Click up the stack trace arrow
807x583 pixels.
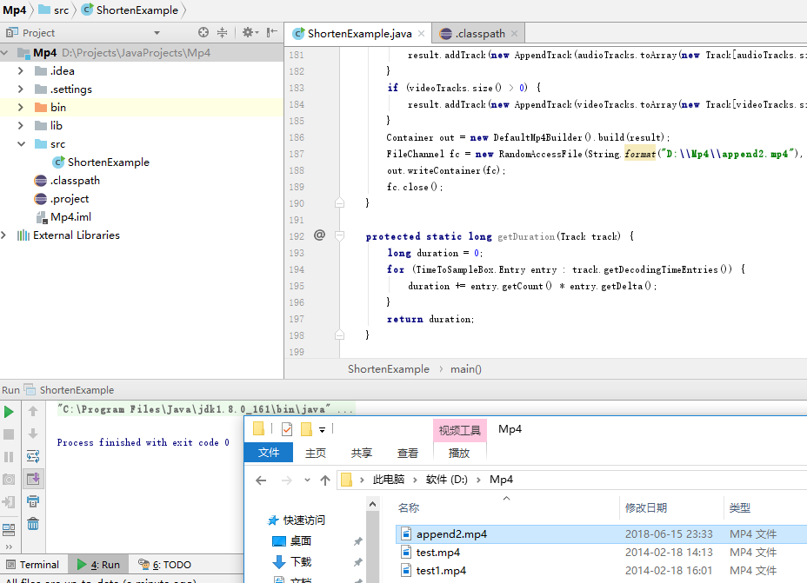tap(33, 411)
